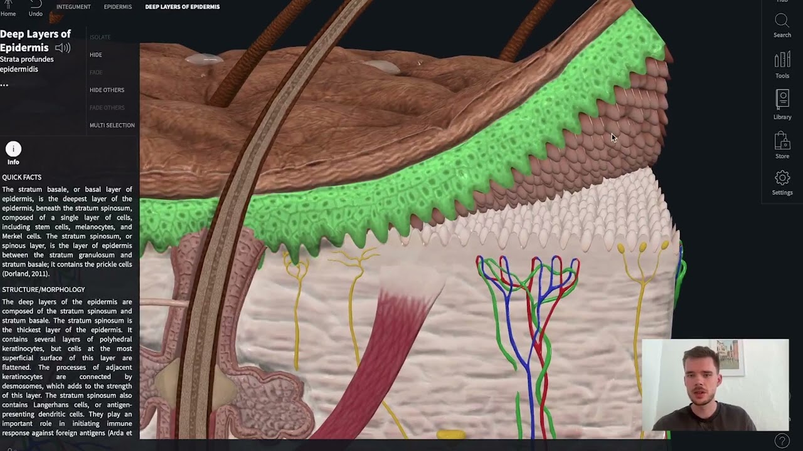Click ISOLATE option

click(x=100, y=37)
